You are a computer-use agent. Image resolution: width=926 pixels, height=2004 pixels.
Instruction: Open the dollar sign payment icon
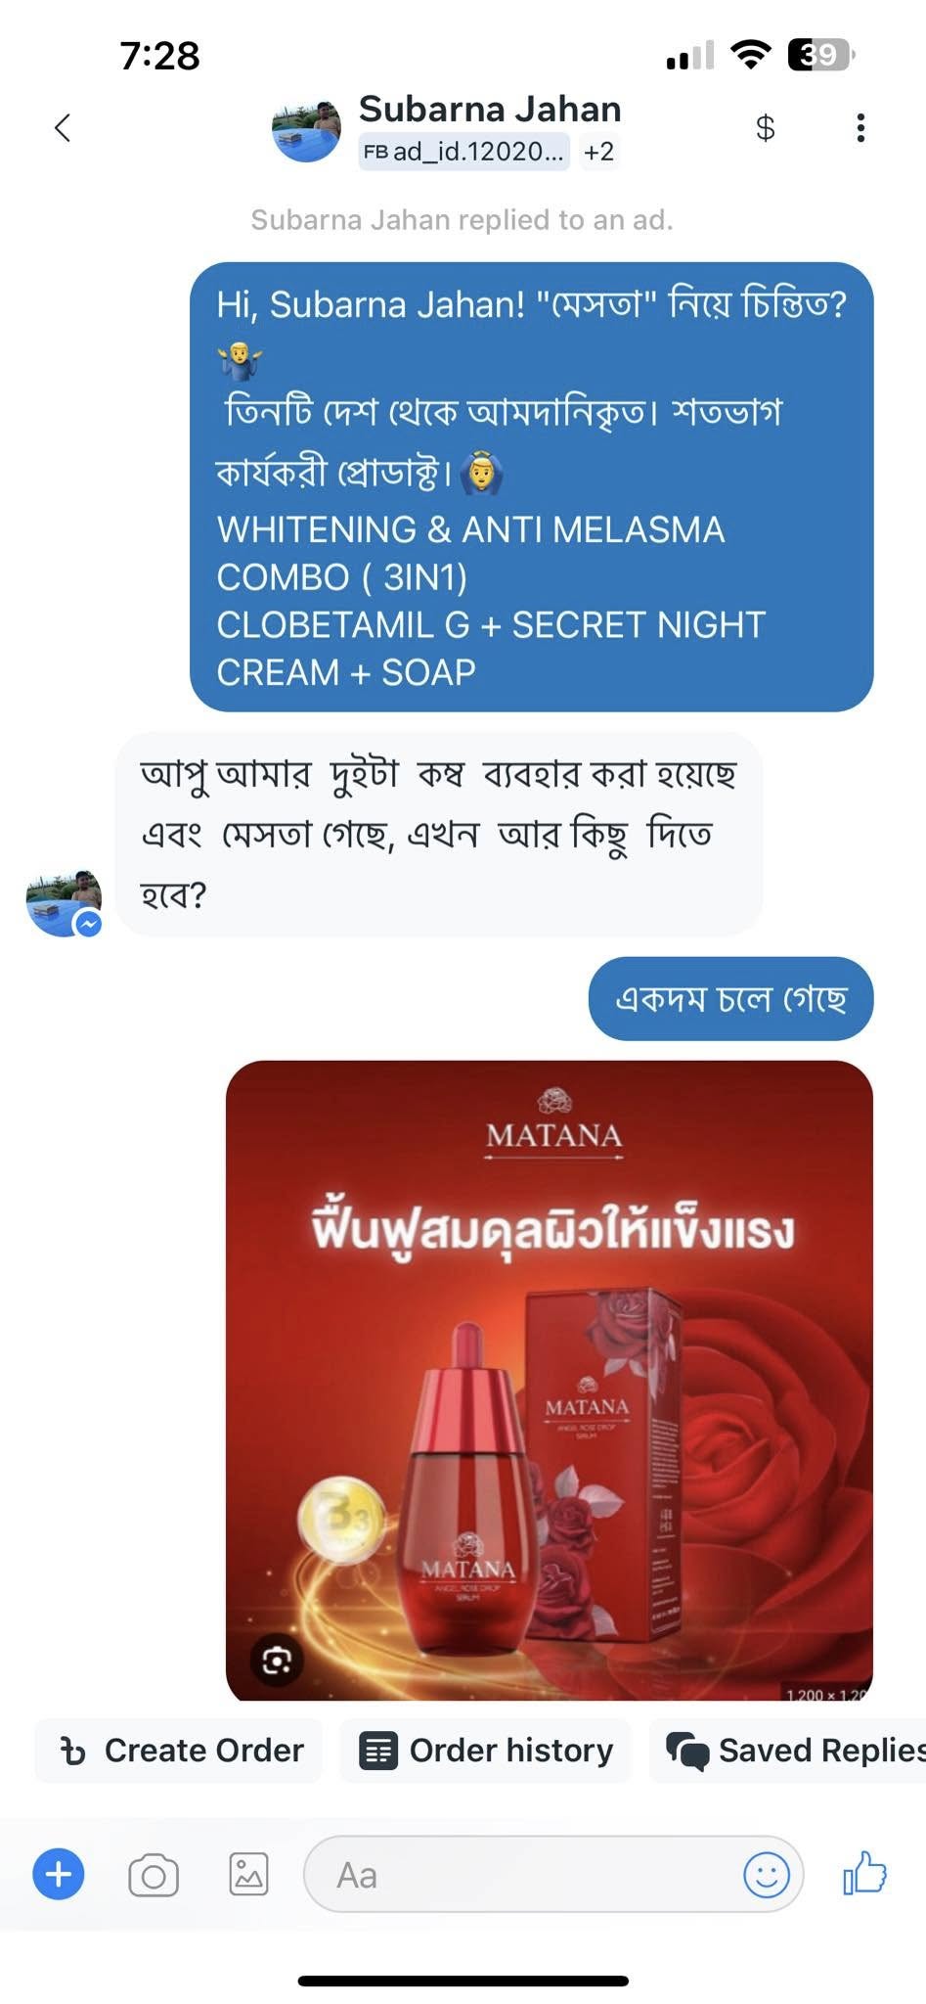[766, 127]
